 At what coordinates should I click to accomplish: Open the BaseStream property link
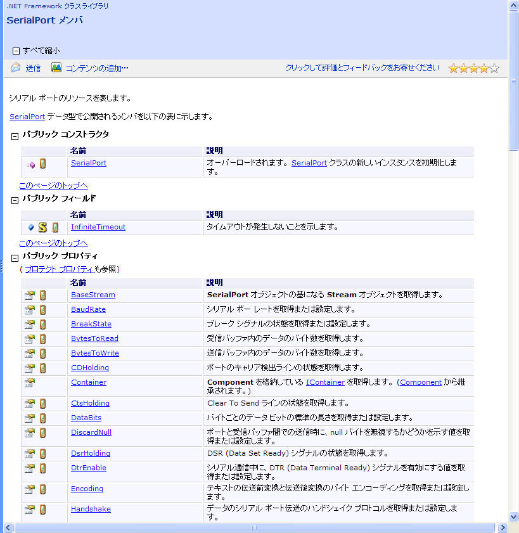click(x=93, y=295)
